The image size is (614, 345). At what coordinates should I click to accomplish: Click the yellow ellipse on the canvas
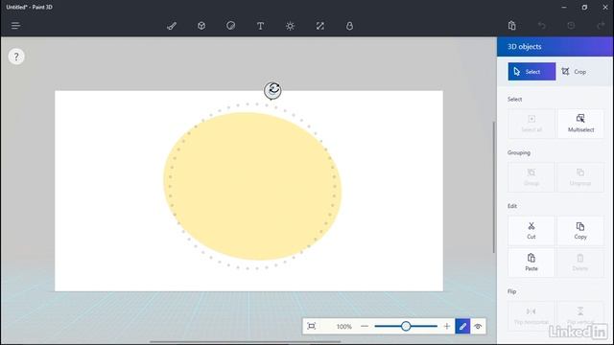252,186
